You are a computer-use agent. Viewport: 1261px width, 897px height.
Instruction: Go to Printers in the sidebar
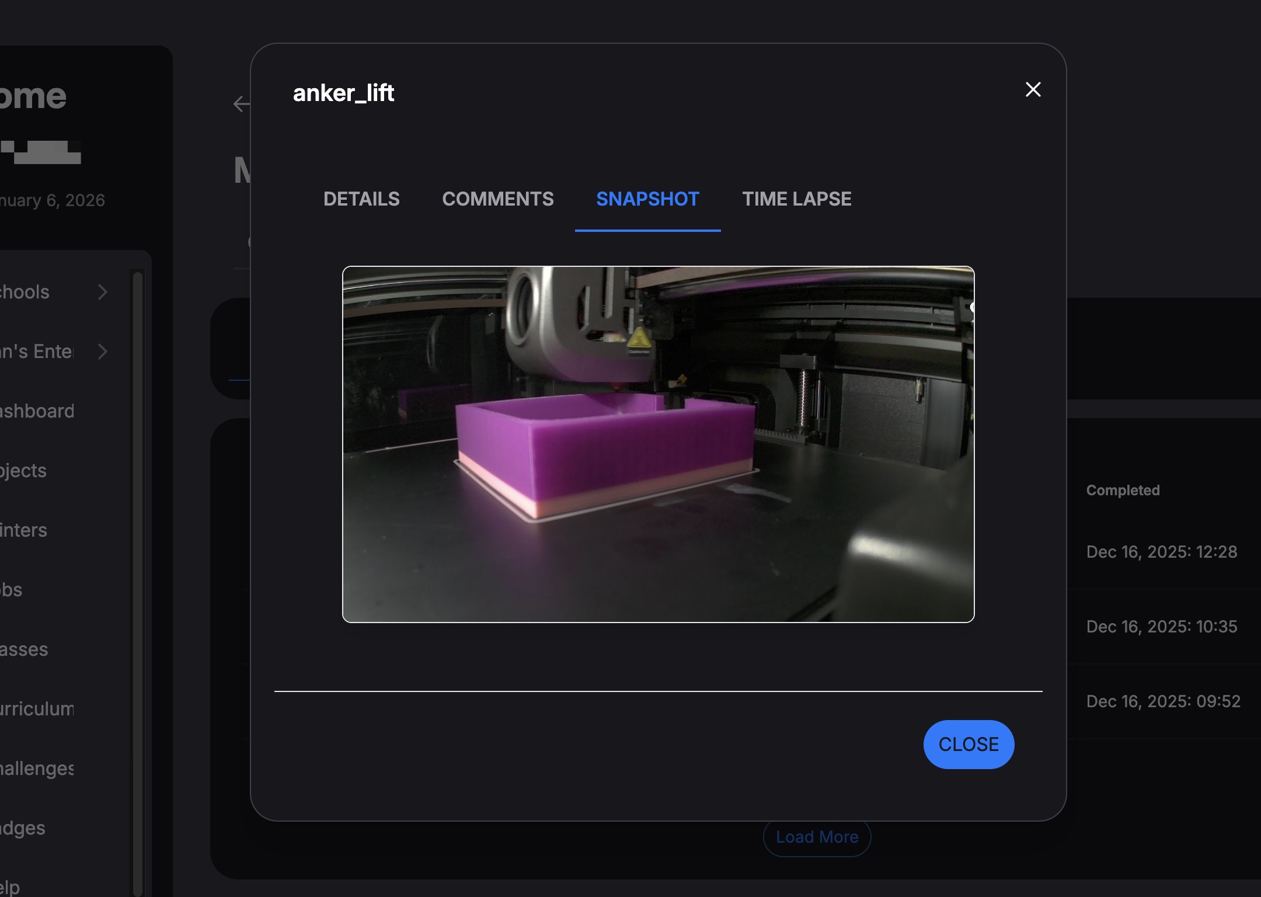[x=23, y=530]
